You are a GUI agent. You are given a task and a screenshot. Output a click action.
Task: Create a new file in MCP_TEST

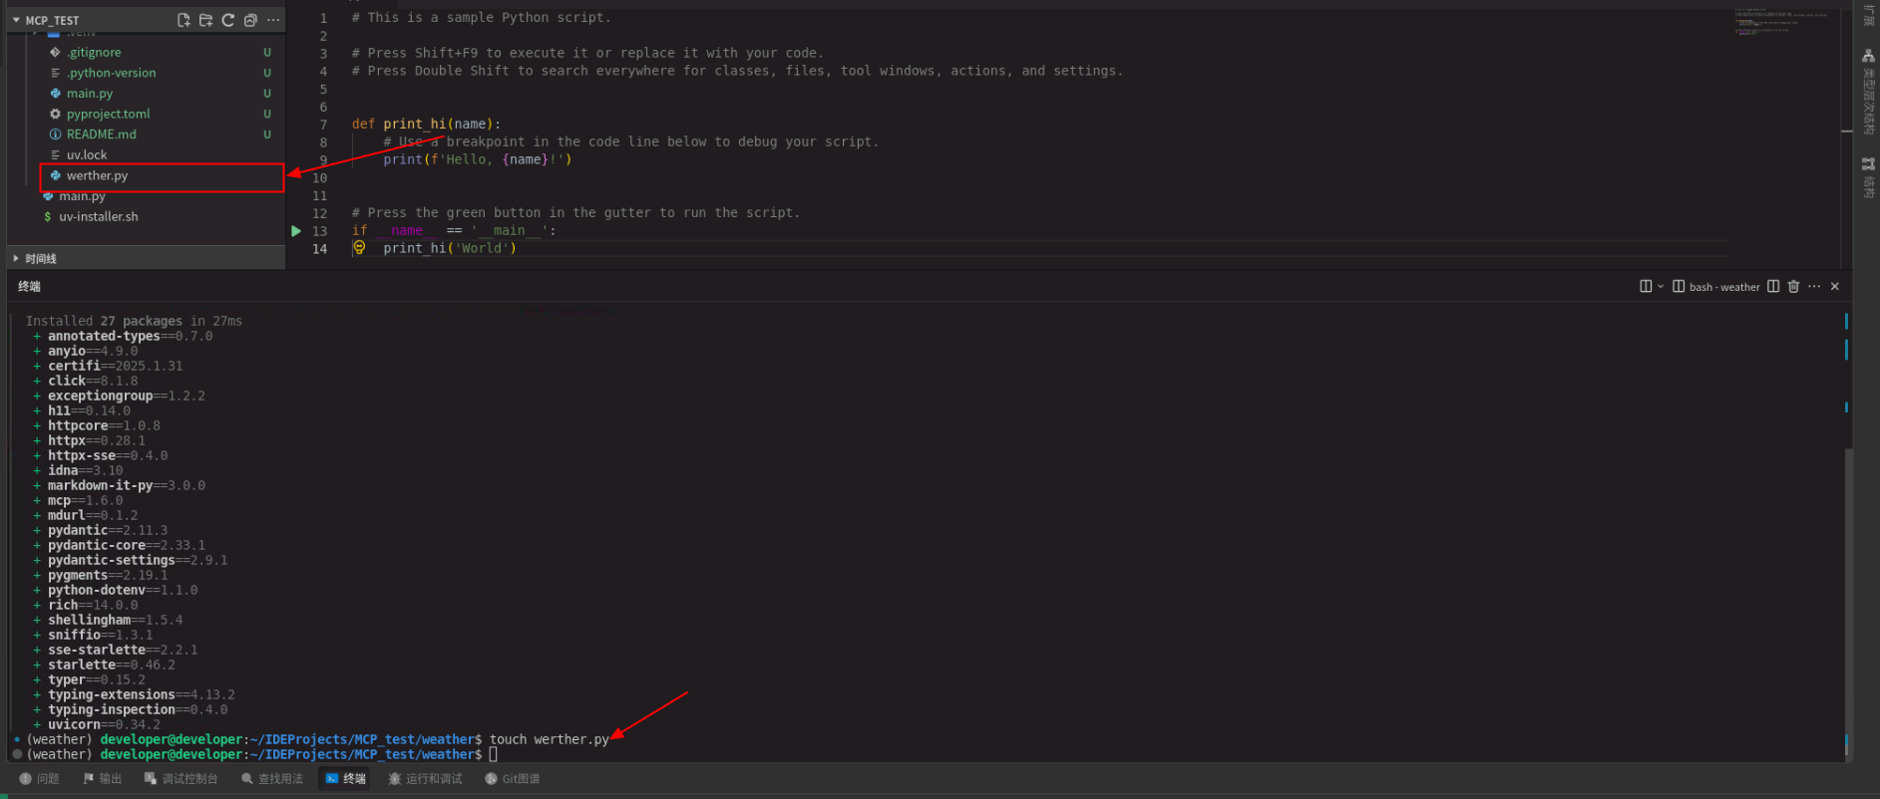pyautogui.click(x=184, y=20)
